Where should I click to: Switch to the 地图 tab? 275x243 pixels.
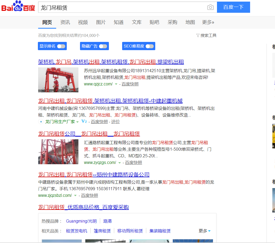click(190, 22)
